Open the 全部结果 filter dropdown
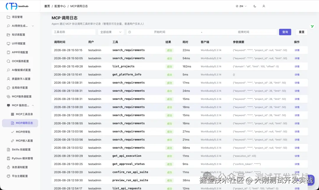 click(111, 32)
